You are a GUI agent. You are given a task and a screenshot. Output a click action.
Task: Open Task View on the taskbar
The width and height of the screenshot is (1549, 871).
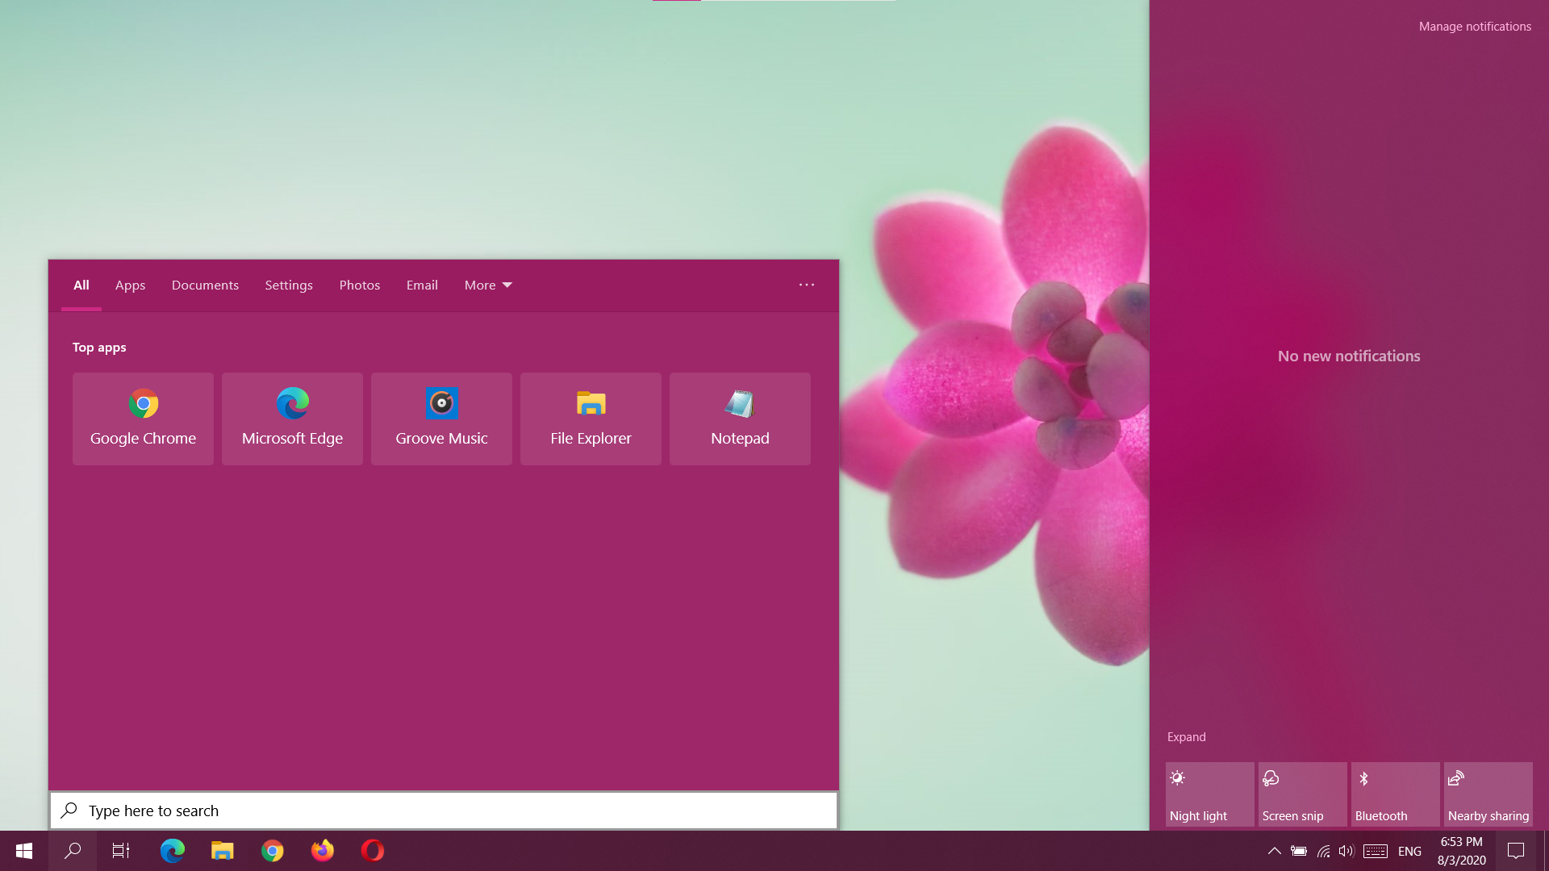pos(121,851)
